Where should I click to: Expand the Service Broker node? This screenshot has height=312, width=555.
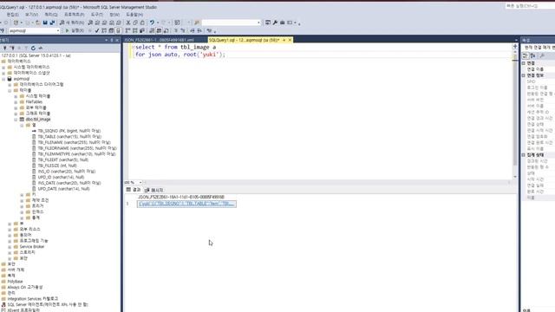(x=10, y=247)
